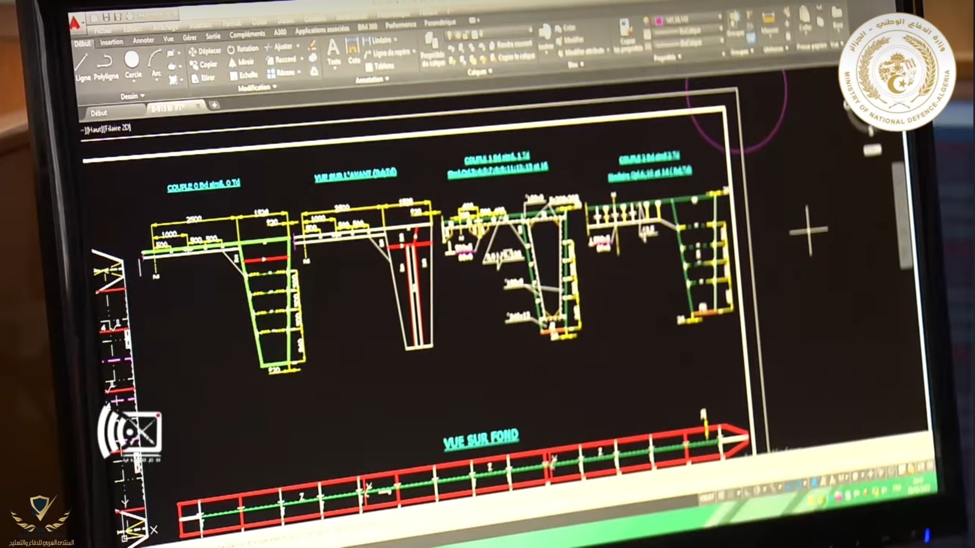975x548 pixels.
Task: Open the Edition menu
Action: tap(133, 29)
